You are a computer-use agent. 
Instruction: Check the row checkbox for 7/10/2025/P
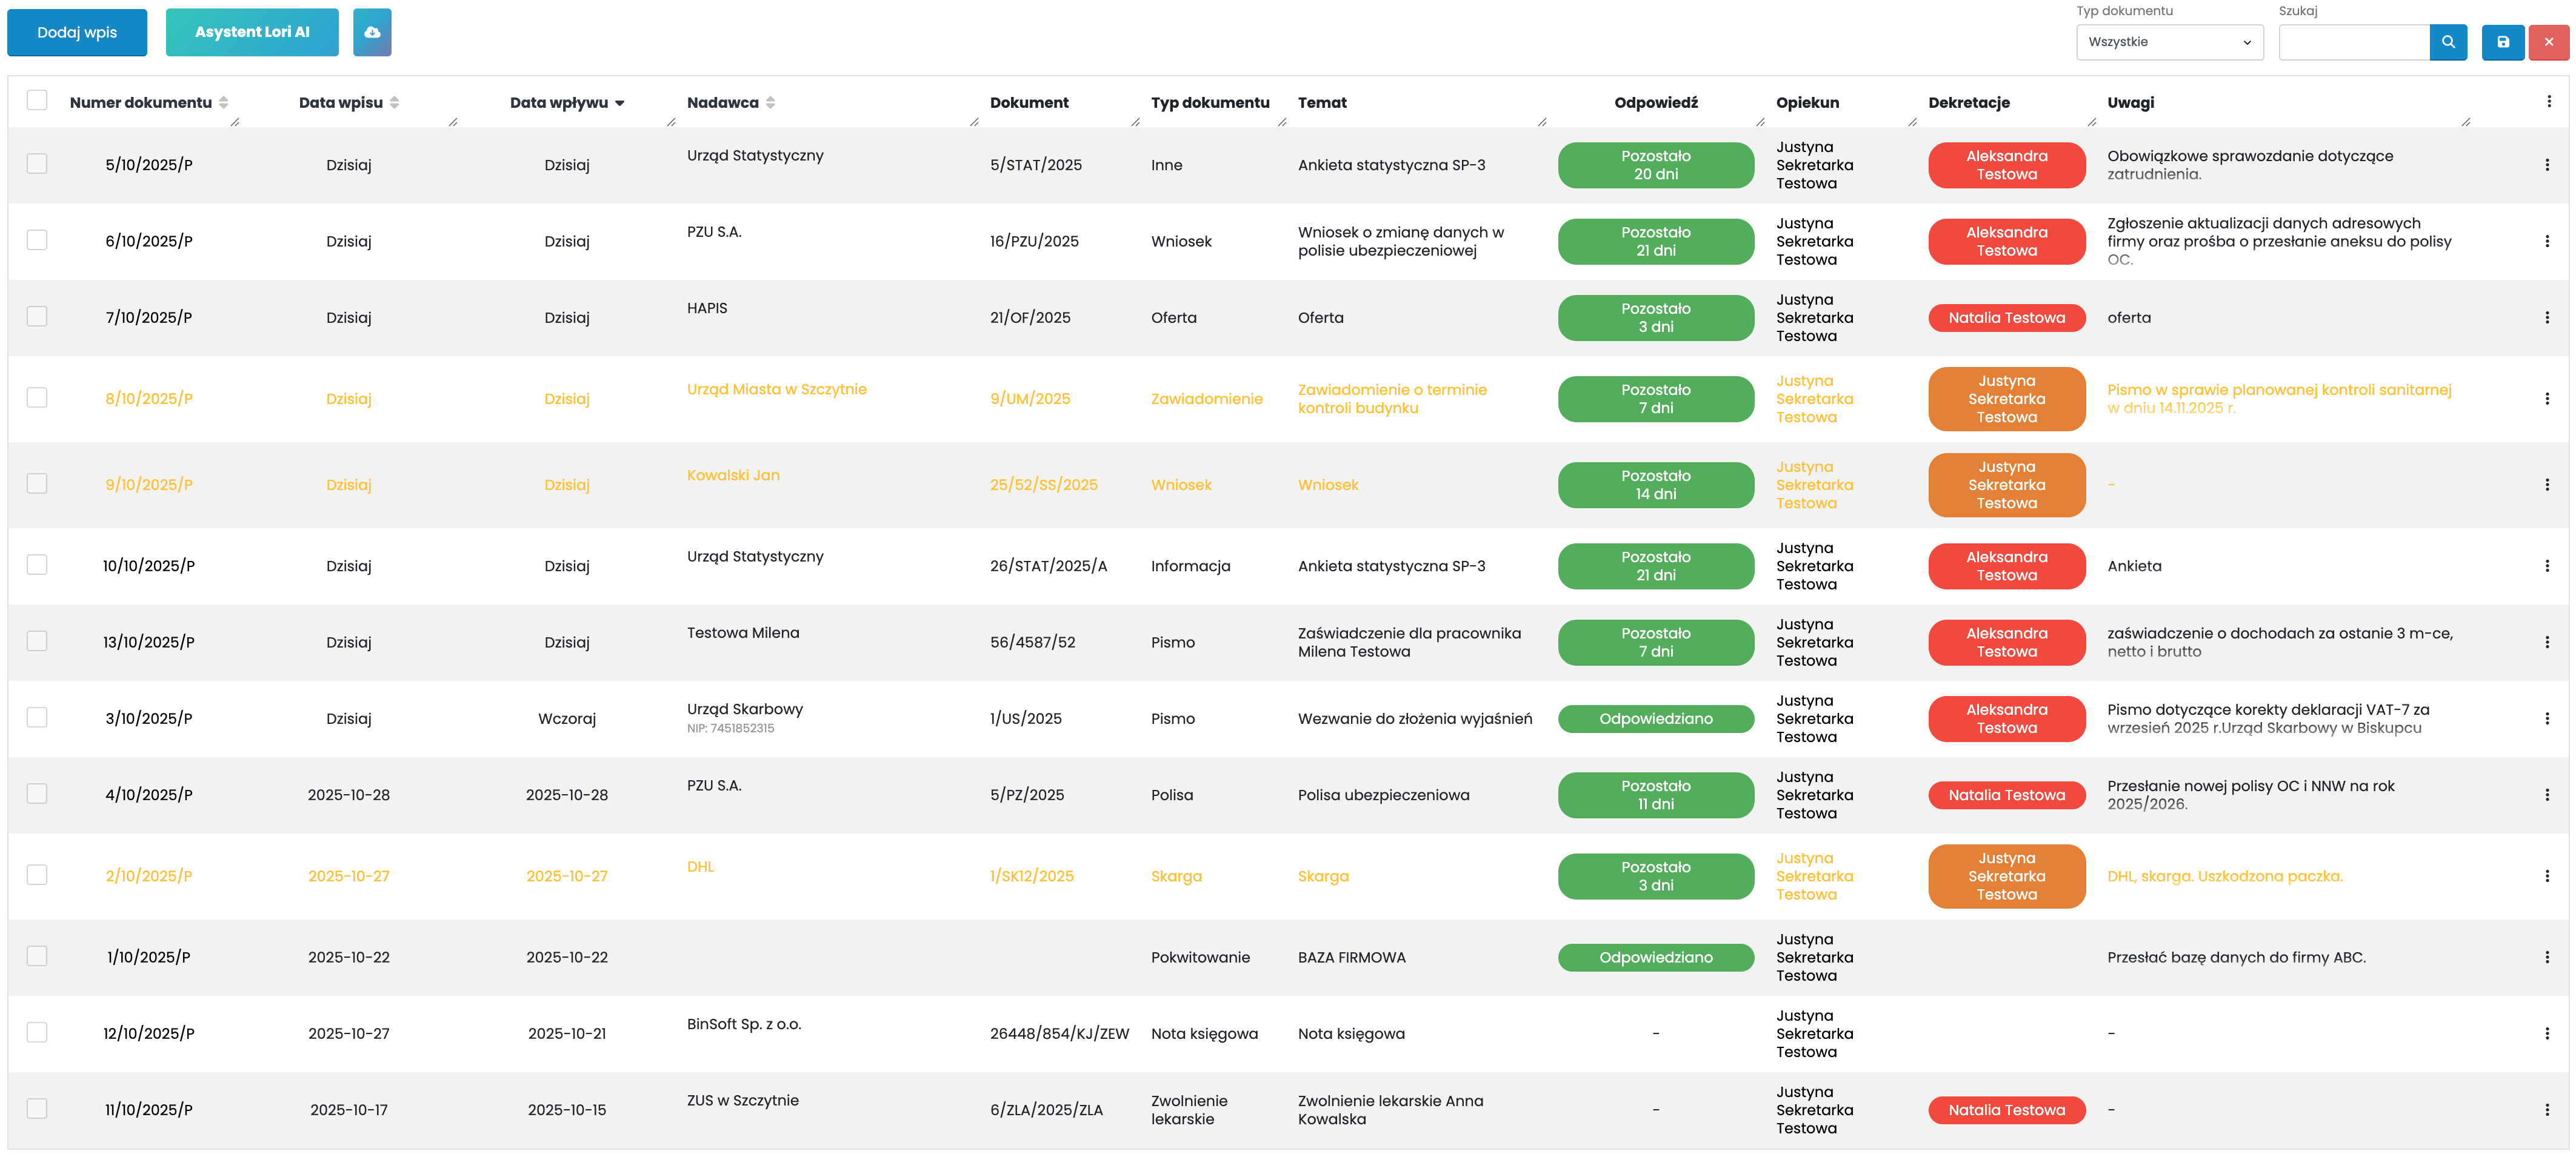pyautogui.click(x=37, y=317)
